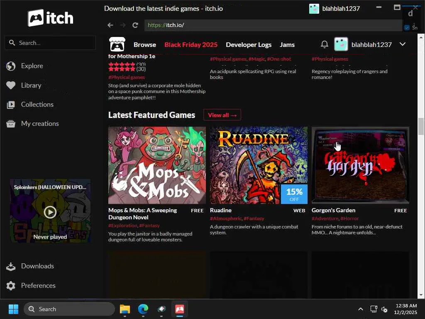Click the #Magic tag in the row above Latest Featured Games
The height and width of the screenshot is (319, 425).
coord(256,59)
